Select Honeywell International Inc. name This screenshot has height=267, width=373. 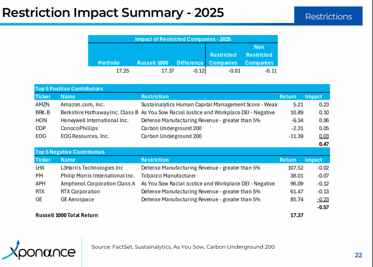94,120
